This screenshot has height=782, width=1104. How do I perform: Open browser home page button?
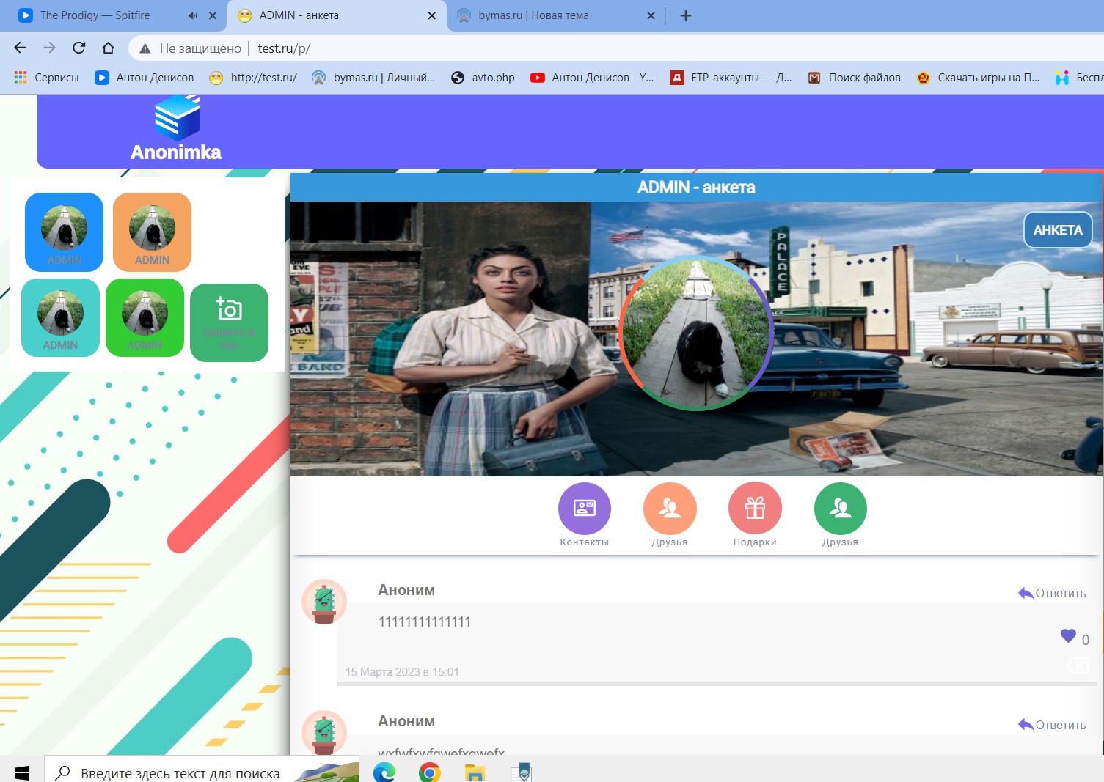[109, 48]
